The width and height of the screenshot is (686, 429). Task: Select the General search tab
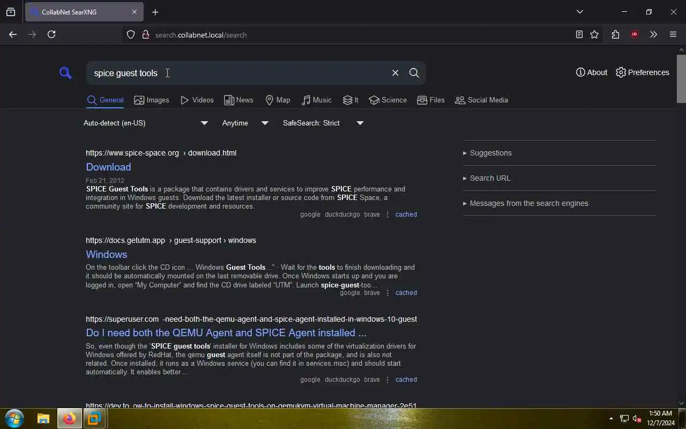click(x=106, y=100)
